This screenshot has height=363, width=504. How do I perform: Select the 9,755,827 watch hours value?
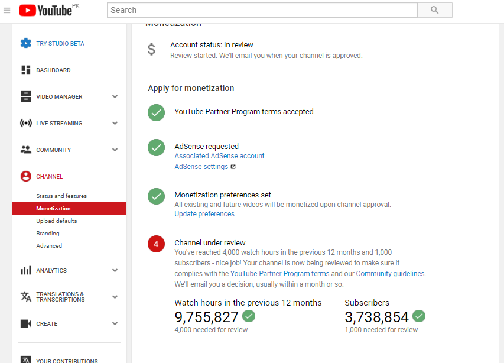(206, 317)
